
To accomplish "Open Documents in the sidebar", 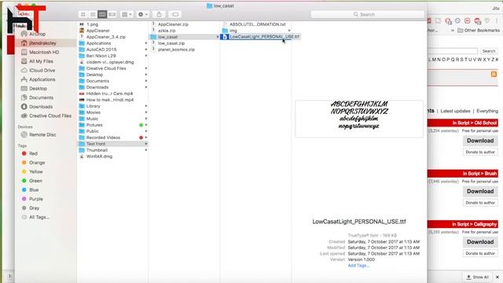I will (41, 97).
